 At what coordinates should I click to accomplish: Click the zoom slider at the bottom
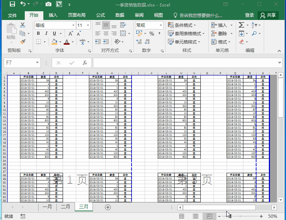coord(230,216)
